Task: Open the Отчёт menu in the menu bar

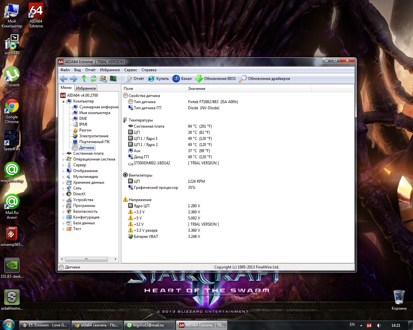Action: pyautogui.click(x=90, y=70)
